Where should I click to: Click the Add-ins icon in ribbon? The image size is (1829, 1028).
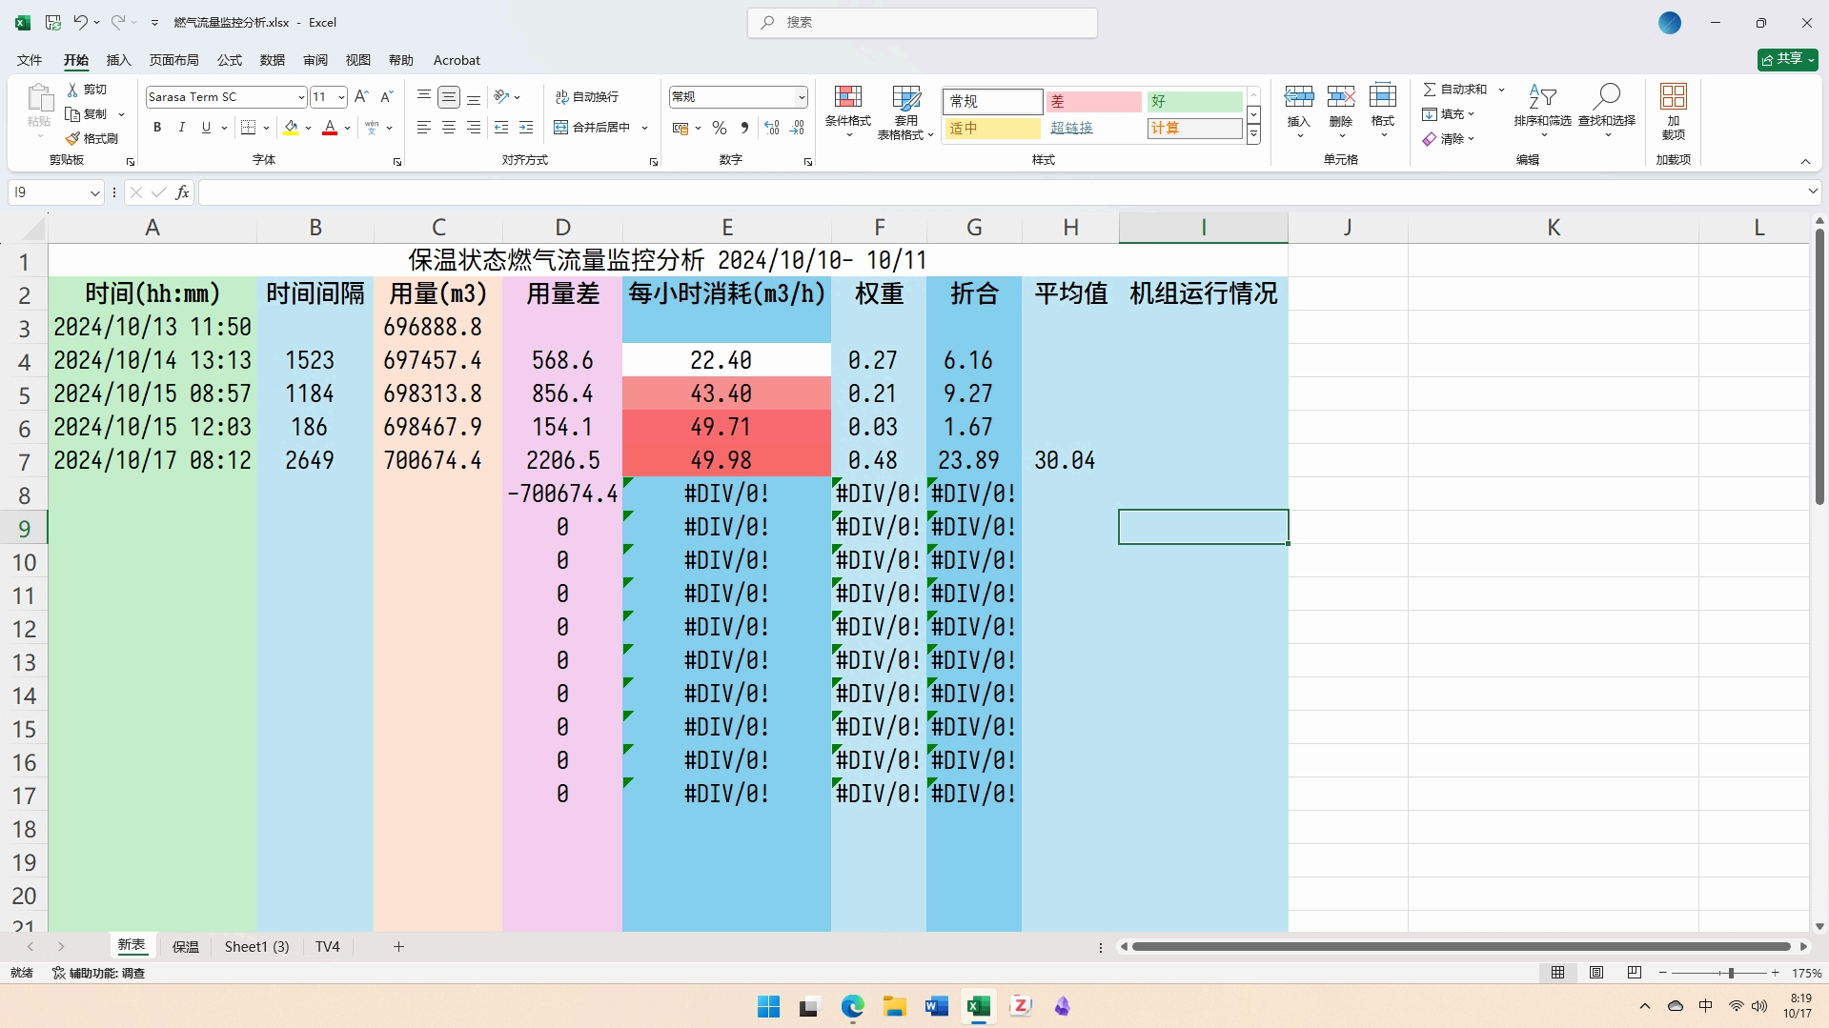(x=1673, y=98)
